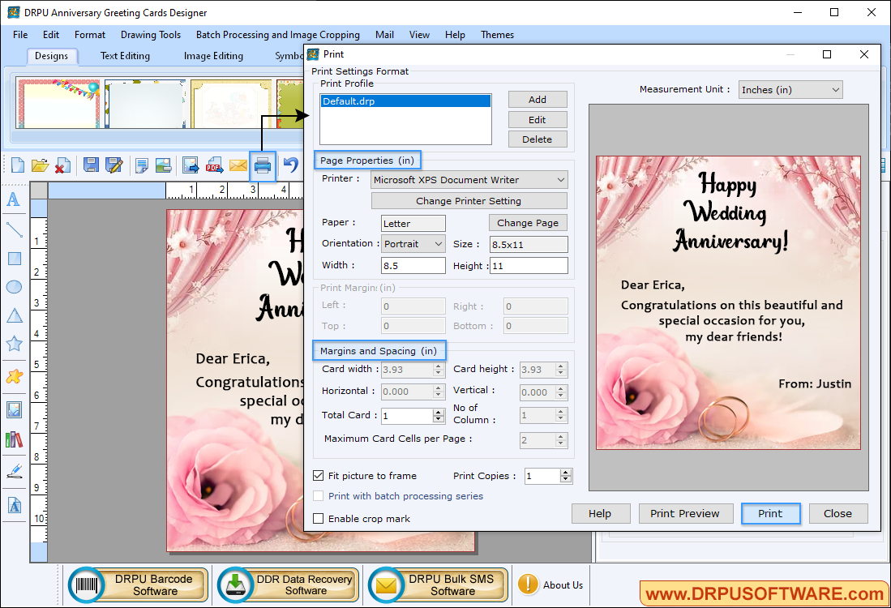This screenshot has width=891, height=608.
Task: Open the Drawing Tools menu
Action: point(151,35)
